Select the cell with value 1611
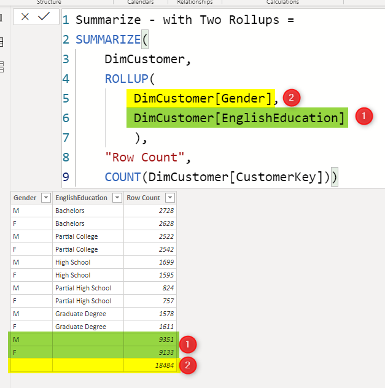This screenshot has height=388, width=385. pos(150,327)
